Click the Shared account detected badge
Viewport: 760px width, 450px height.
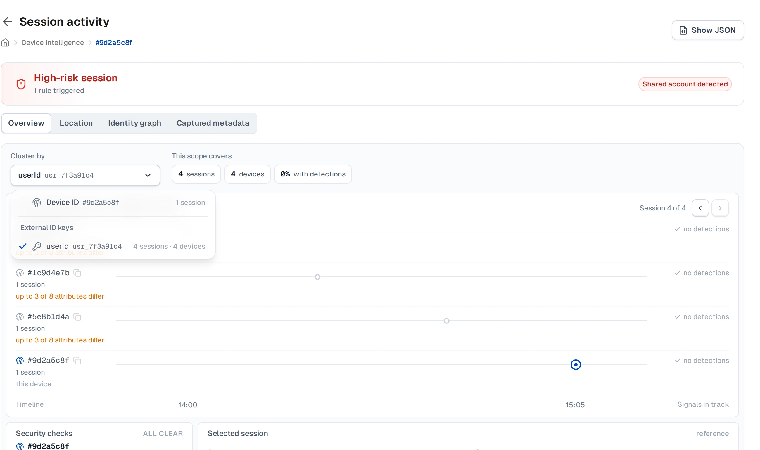click(685, 84)
